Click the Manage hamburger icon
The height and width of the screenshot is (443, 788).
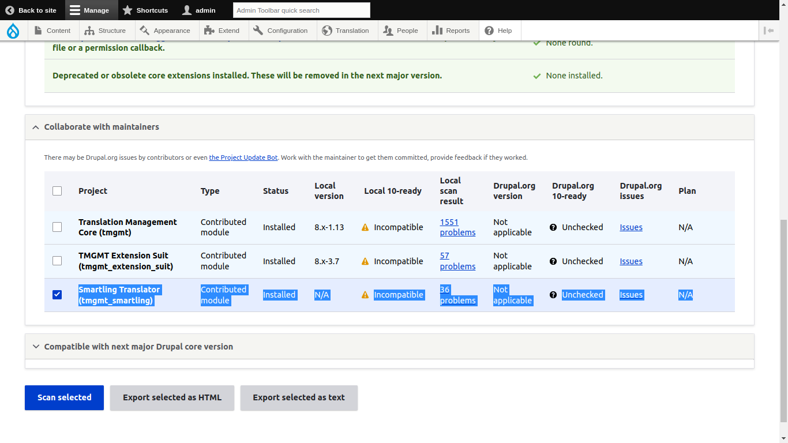point(75,10)
